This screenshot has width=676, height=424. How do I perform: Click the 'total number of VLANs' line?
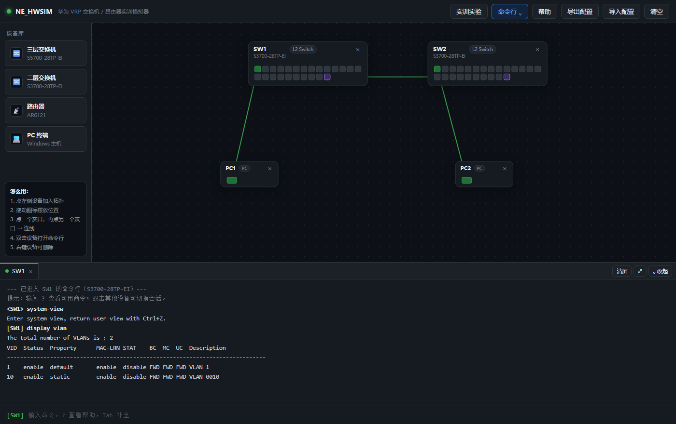click(60, 338)
